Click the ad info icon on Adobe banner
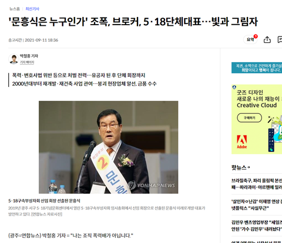Screen dimensions: 282x243 coord(234,87)
